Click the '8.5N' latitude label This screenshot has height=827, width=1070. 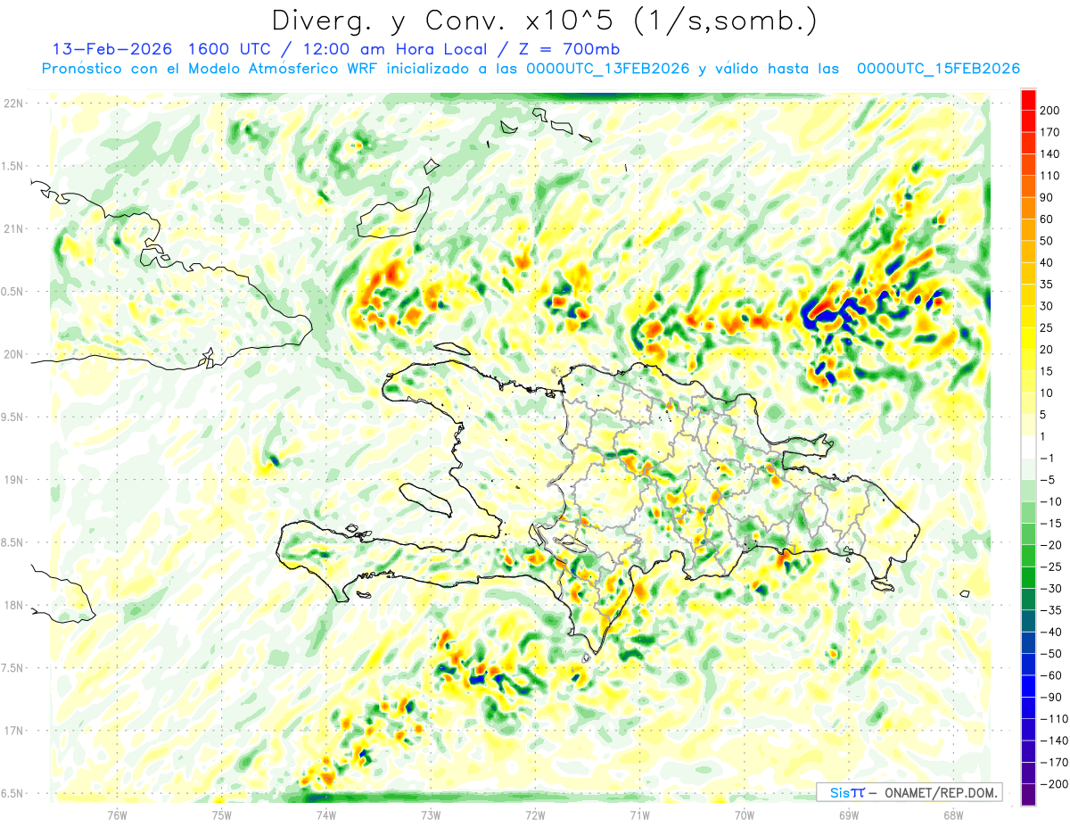[x=13, y=542]
